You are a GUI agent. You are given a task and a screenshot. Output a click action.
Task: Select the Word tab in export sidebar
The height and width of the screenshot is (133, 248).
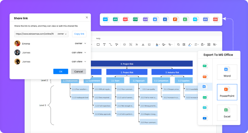tap(205, 87)
